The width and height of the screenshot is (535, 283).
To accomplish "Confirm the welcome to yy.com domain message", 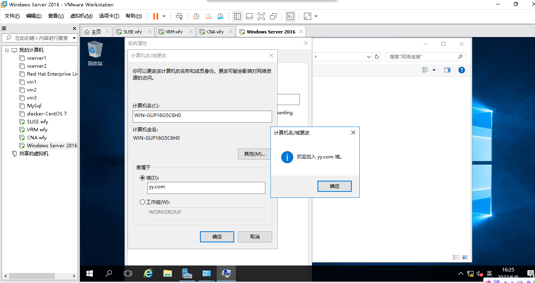I will (335, 186).
